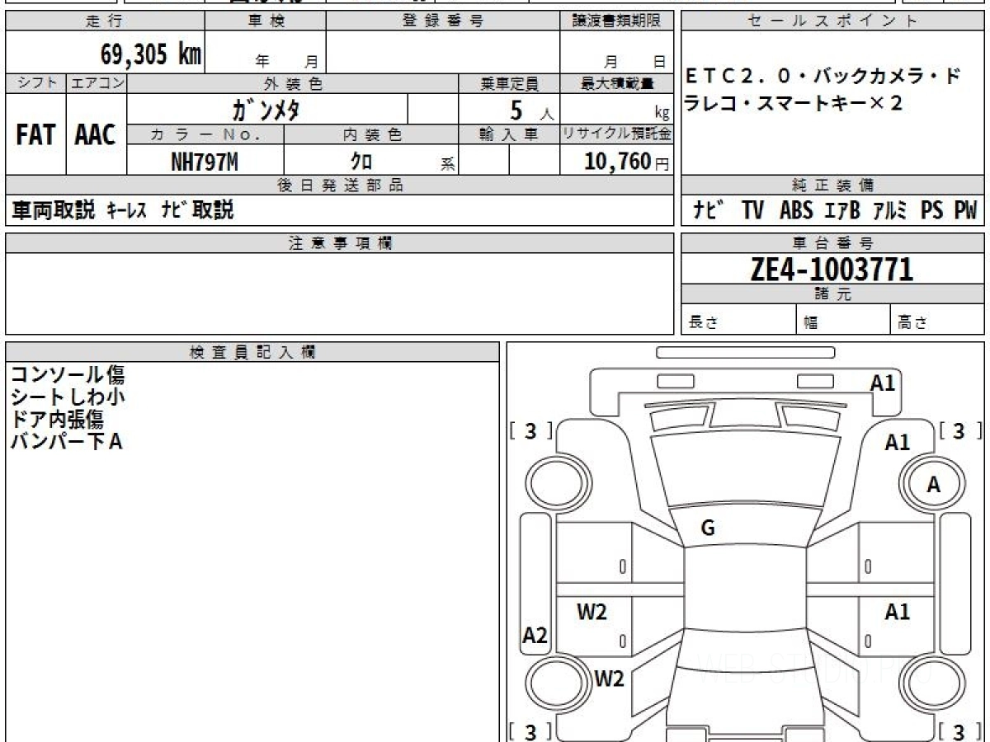Select the 5 人 seating capacity value
Image resolution: width=990 pixels, height=742 pixels.
(531, 110)
